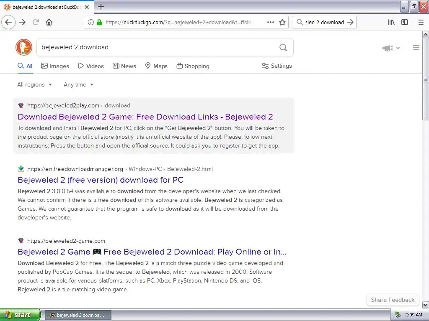Expand the Any time filter
The width and height of the screenshot is (429, 321).
click(78, 84)
